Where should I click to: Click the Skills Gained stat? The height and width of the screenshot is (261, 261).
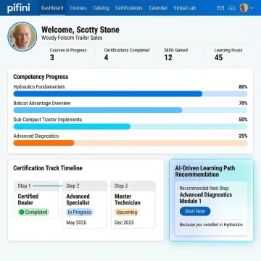tap(176, 54)
